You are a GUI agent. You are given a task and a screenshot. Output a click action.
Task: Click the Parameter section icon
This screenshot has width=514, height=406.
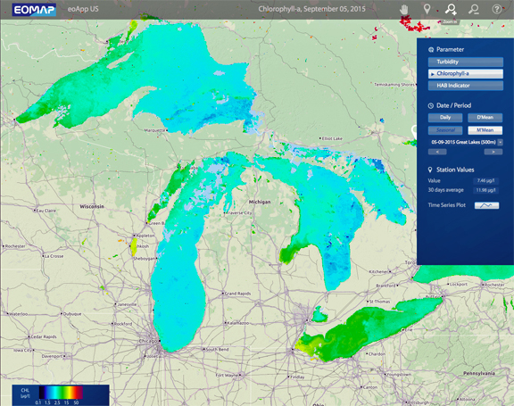431,50
